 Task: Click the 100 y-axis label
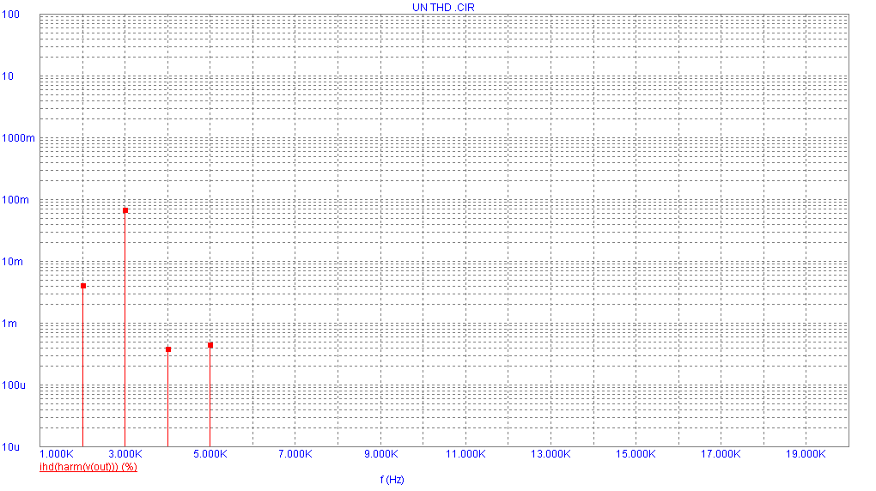pyautogui.click(x=10, y=15)
